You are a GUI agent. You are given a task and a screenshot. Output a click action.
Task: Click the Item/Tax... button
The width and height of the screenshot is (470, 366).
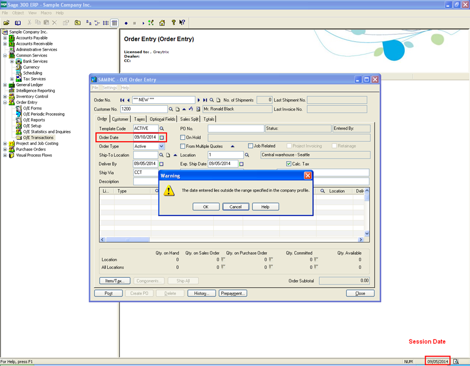click(115, 281)
